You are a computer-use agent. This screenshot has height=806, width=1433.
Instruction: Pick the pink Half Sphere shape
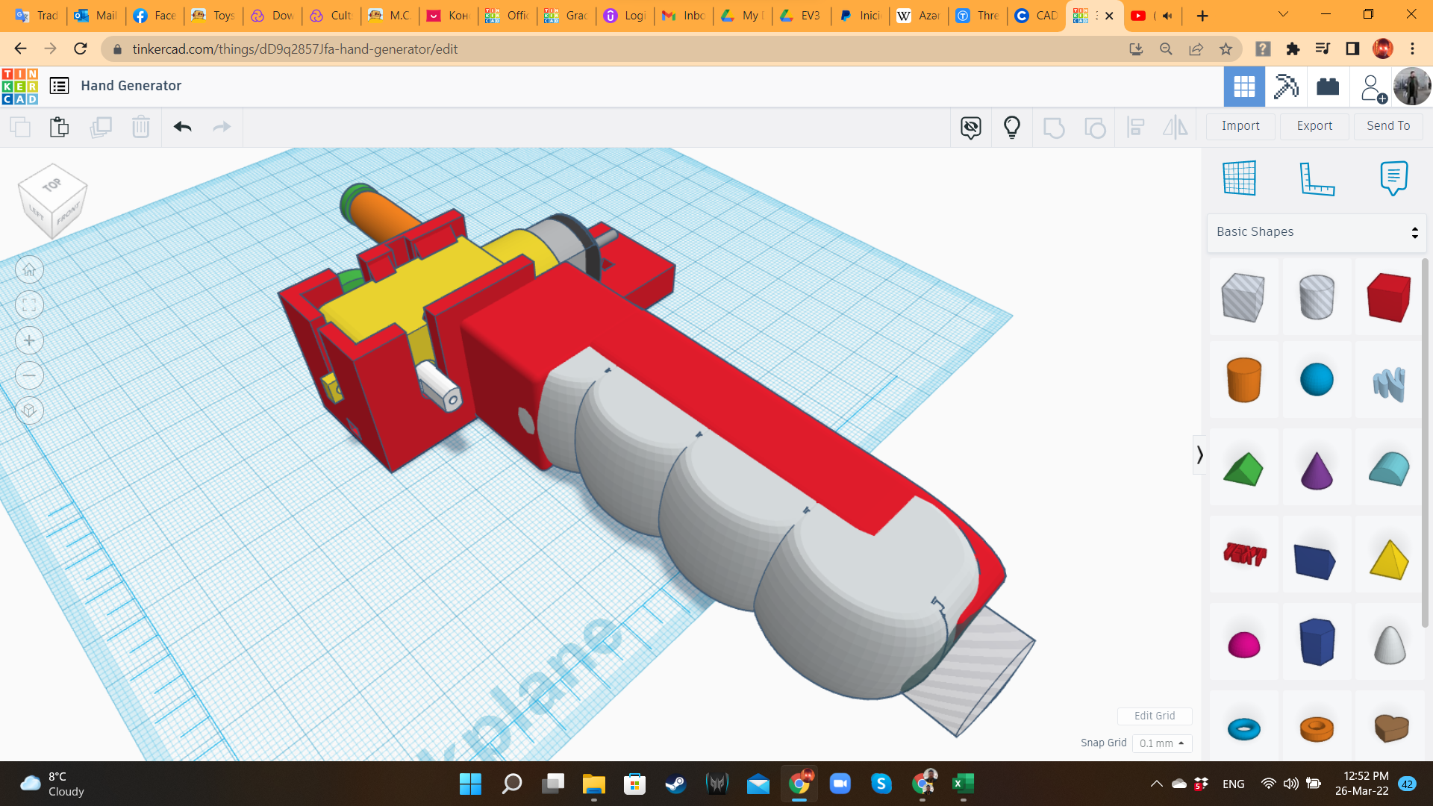pyautogui.click(x=1243, y=644)
